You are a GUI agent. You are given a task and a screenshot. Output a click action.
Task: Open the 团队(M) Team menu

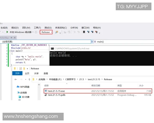click(x=26, y=28)
